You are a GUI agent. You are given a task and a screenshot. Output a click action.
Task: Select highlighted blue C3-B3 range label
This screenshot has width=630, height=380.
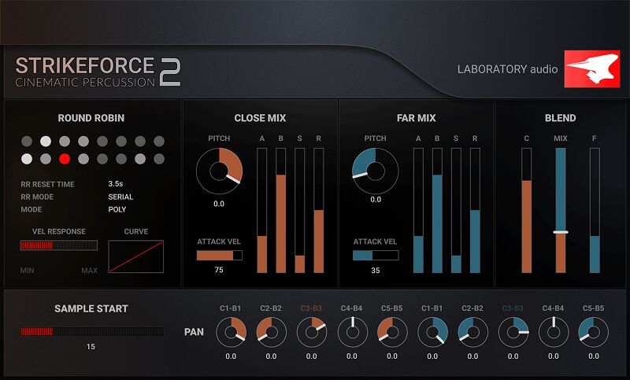pos(513,308)
